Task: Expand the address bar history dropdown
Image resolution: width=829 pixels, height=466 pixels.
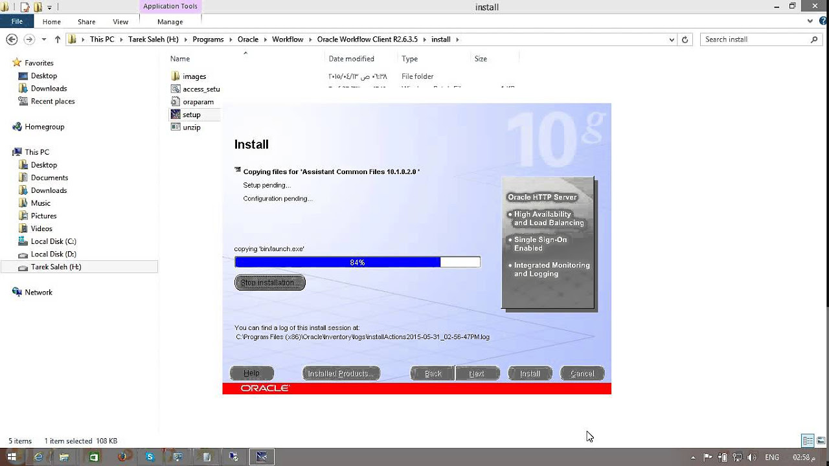Action: point(672,39)
